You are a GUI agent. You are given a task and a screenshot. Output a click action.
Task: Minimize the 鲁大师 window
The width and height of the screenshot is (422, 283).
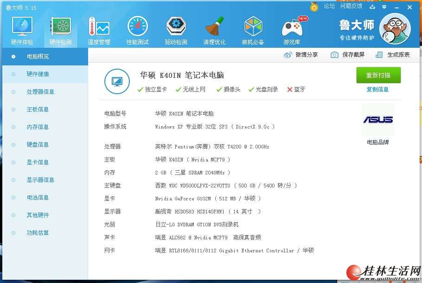[x=396, y=7]
